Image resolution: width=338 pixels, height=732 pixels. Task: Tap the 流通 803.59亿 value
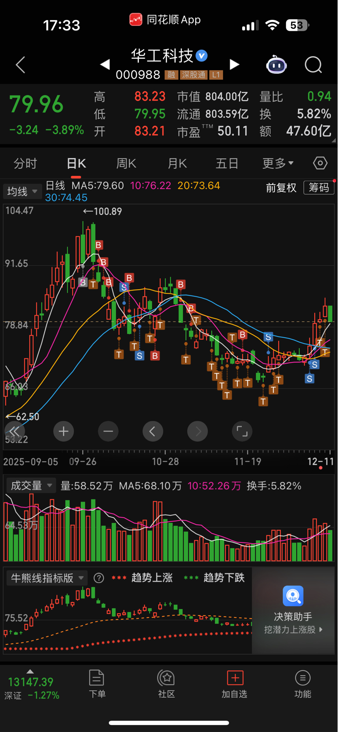tap(213, 114)
